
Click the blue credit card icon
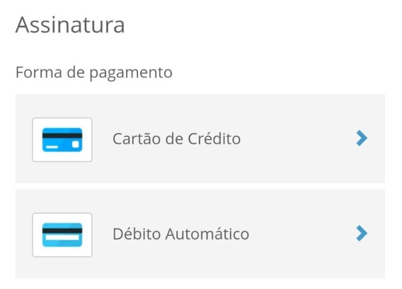[62, 139]
